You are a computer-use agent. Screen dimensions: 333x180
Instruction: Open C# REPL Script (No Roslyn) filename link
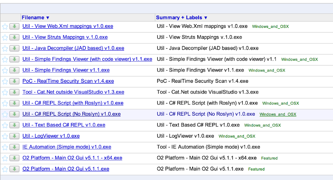tap(72, 114)
